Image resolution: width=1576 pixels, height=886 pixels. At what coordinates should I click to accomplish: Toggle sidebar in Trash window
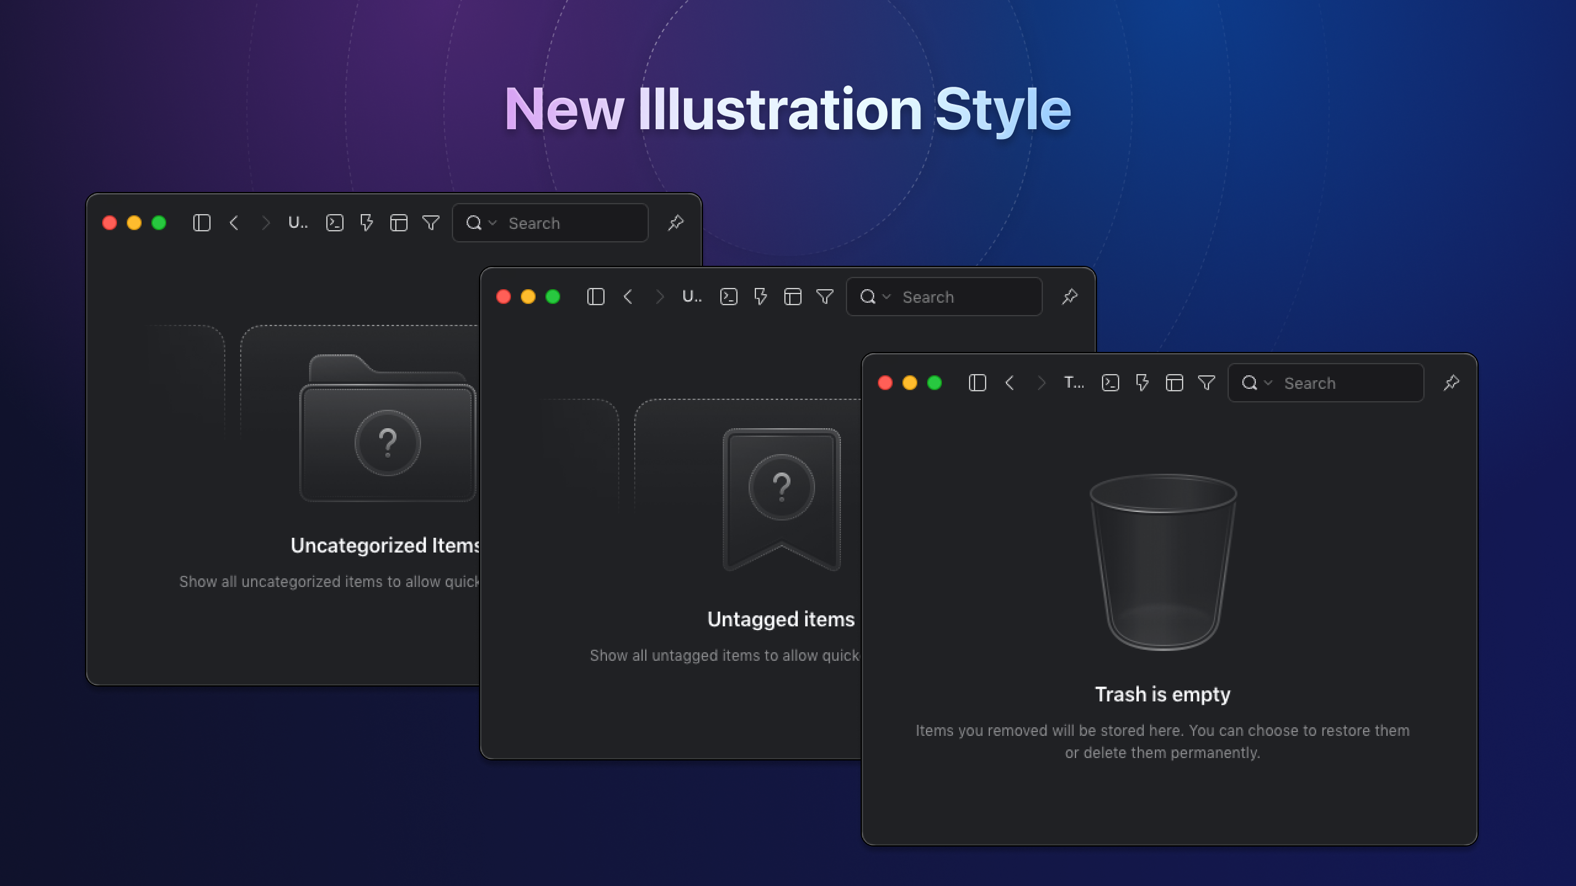coord(977,383)
